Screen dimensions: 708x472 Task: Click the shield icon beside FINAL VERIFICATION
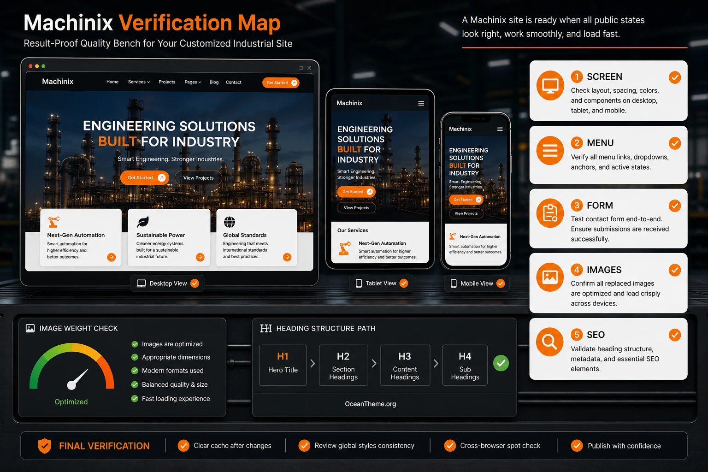[45, 446]
